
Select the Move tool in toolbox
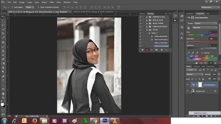3,17
